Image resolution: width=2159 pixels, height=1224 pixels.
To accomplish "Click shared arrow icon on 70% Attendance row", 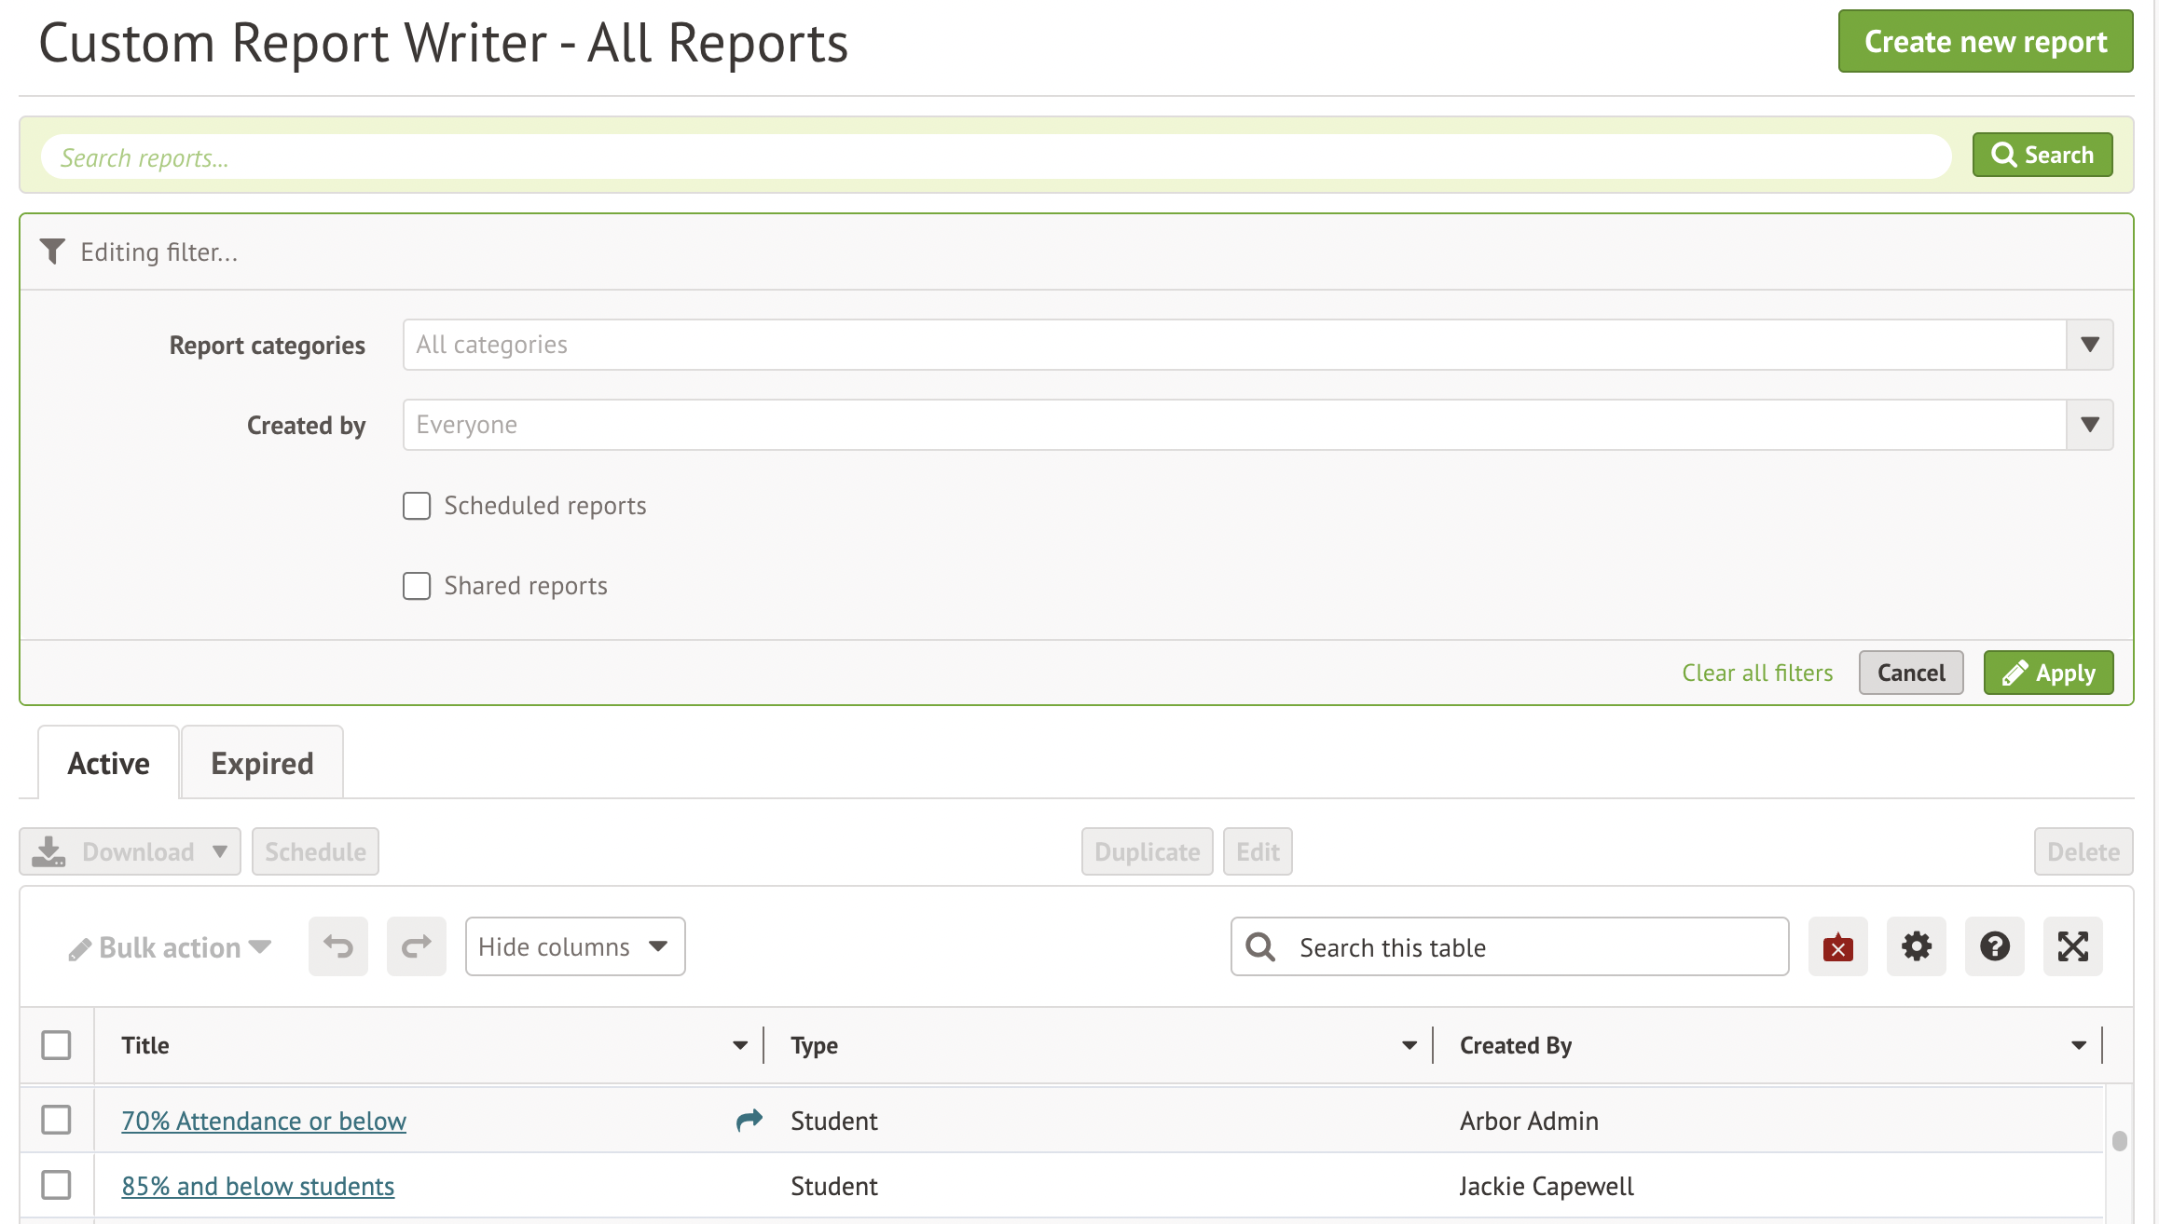I will 749,1120.
